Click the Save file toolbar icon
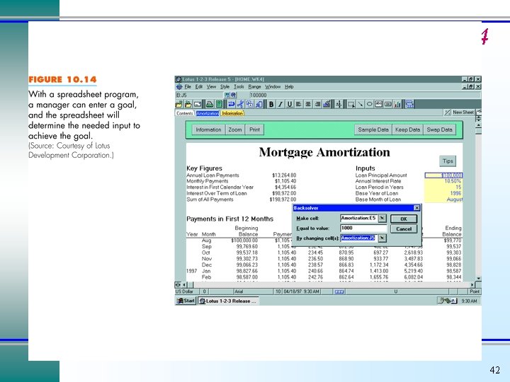Screen dimensions: 510x382 (x=188, y=104)
